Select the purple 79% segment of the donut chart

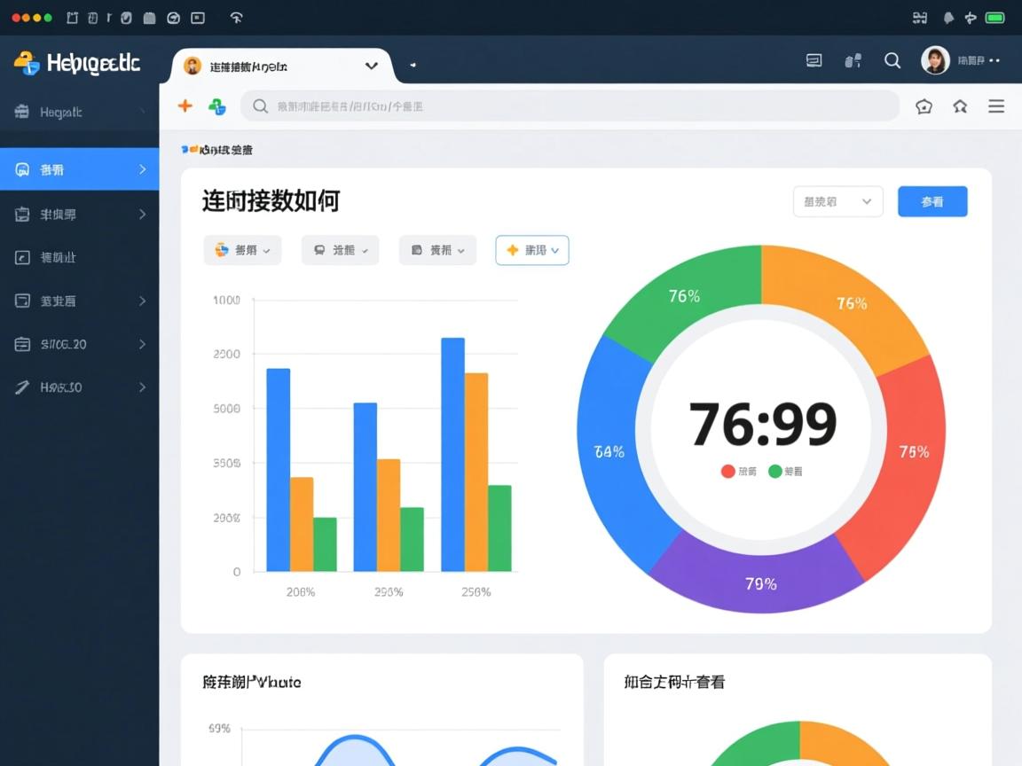point(759,583)
